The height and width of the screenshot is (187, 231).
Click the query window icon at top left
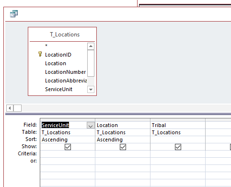[x=14, y=13]
